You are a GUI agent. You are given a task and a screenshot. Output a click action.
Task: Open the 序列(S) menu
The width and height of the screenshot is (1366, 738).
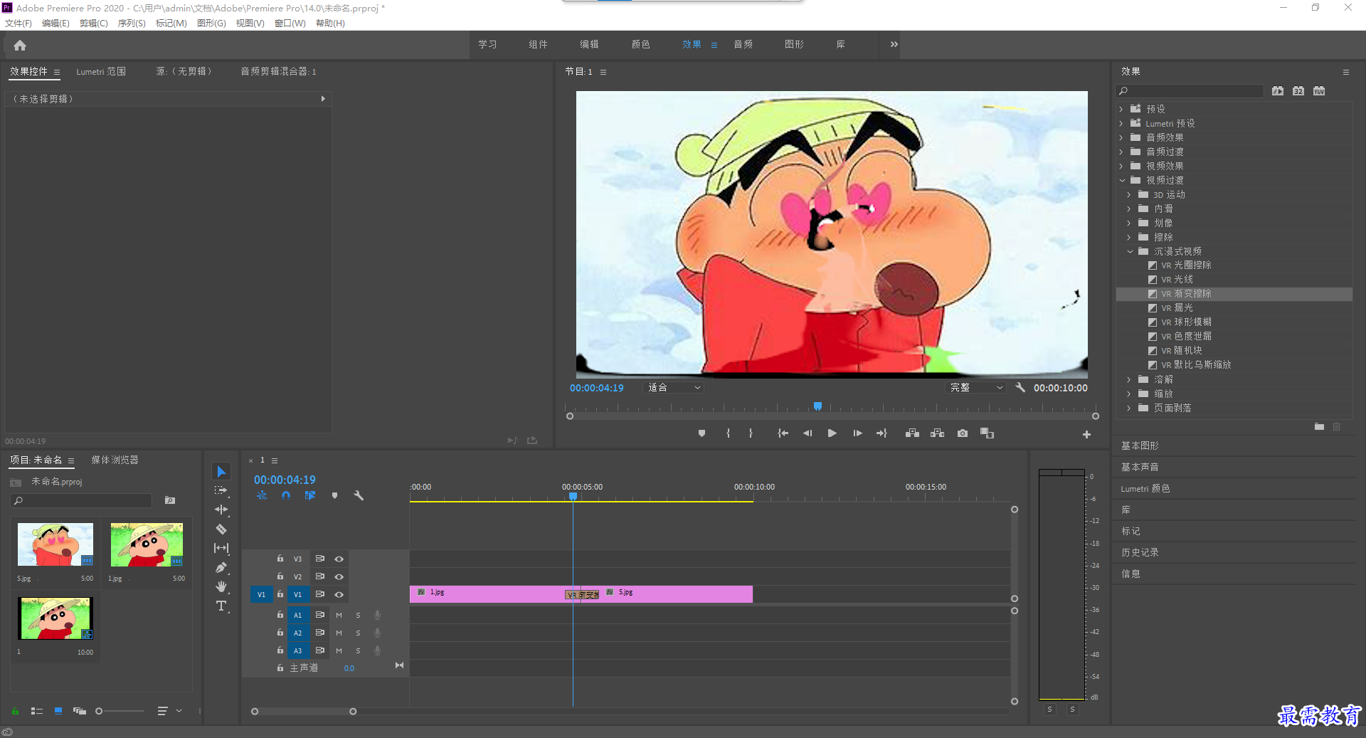click(132, 23)
